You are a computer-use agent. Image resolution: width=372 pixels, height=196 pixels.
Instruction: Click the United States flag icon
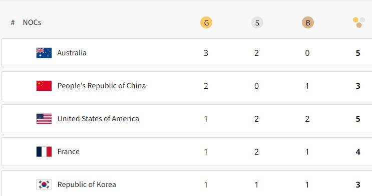tap(44, 119)
